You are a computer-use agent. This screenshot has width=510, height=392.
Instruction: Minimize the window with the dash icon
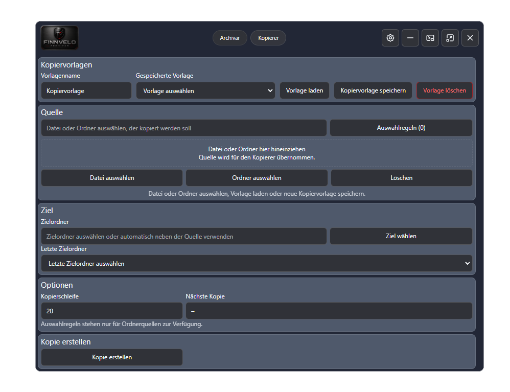pos(410,38)
